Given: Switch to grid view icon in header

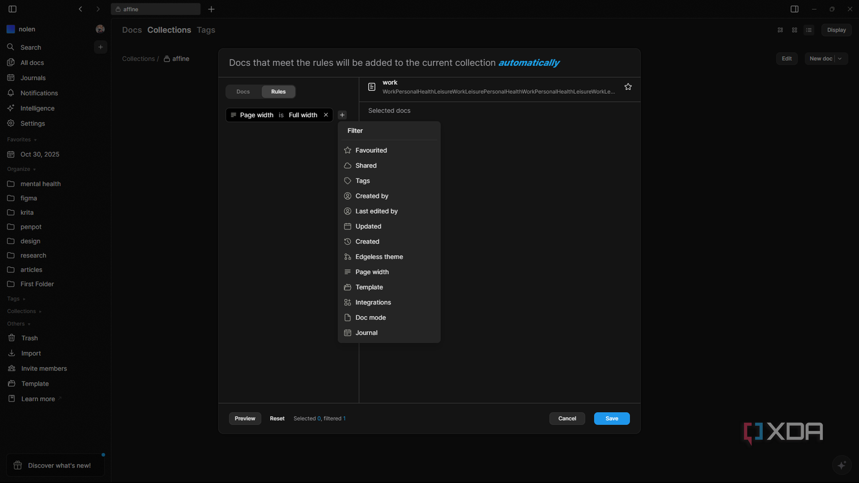Looking at the screenshot, I should [794, 30].
